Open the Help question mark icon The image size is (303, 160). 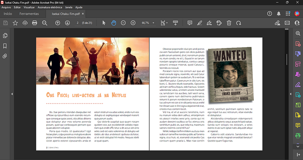(x=270, y=14)
